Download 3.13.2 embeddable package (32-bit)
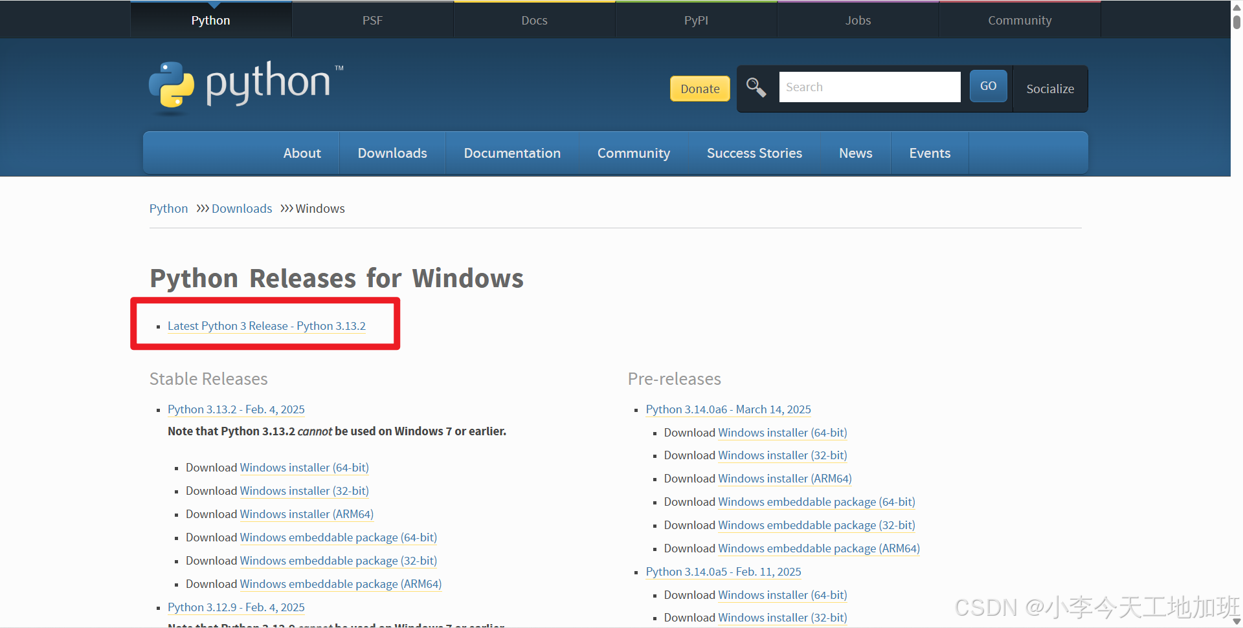This screenshot has width=1243, height=628. 339,561
